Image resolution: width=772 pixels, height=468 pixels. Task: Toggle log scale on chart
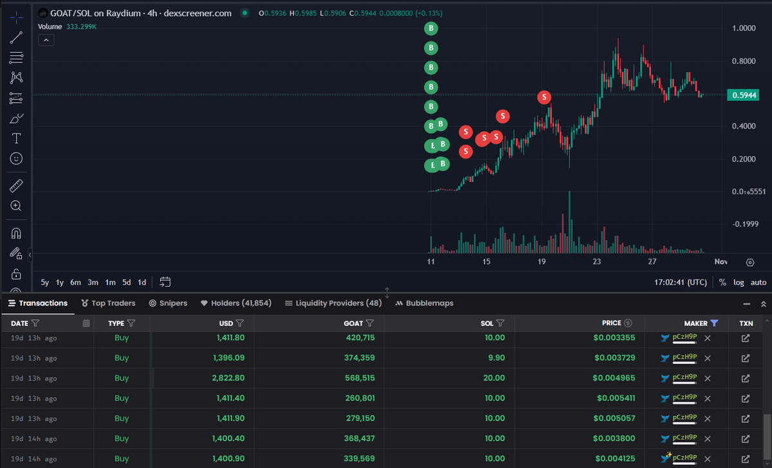click(x=739, y=282)
